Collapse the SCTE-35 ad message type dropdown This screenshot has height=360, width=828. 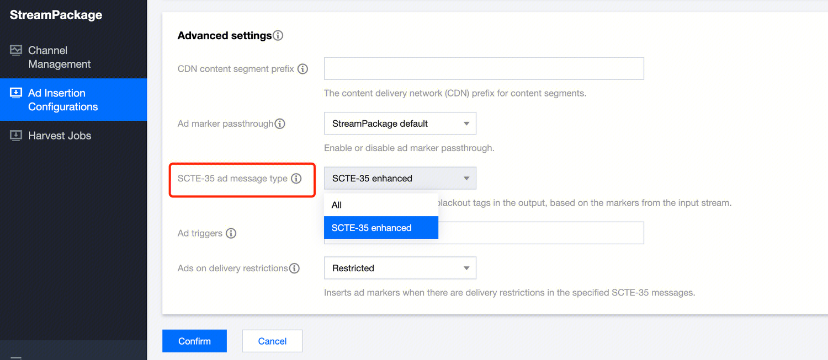click(x=400, y=178)
